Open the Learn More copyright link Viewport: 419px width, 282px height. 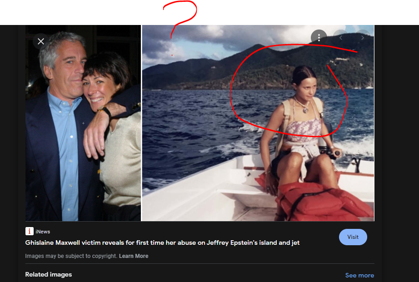click(134, 256)
